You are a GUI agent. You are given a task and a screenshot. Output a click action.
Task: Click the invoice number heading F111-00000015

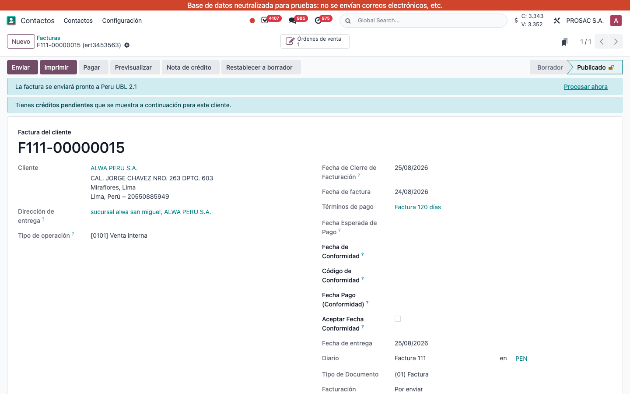pyautogui.click(x=71, y=148)
